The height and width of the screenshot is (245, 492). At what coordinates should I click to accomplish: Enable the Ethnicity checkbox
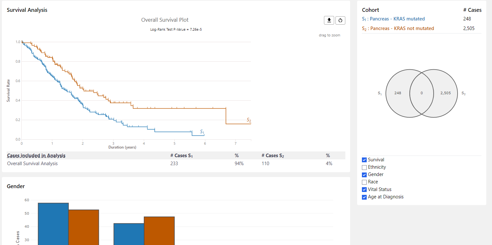(364, 167)
